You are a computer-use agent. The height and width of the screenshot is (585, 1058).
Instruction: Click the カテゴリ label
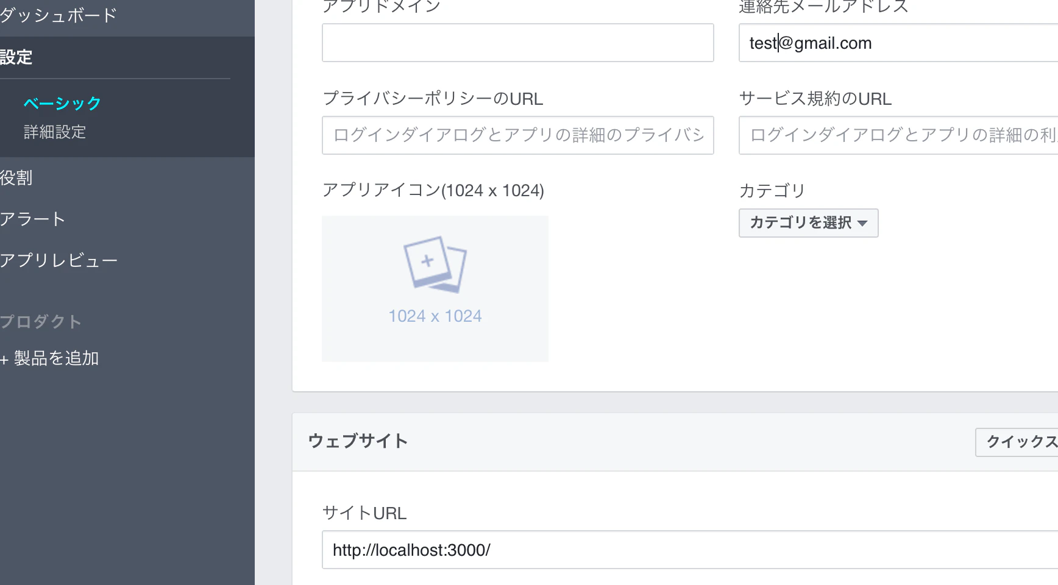pyautogui.click(x=772, y=191)
